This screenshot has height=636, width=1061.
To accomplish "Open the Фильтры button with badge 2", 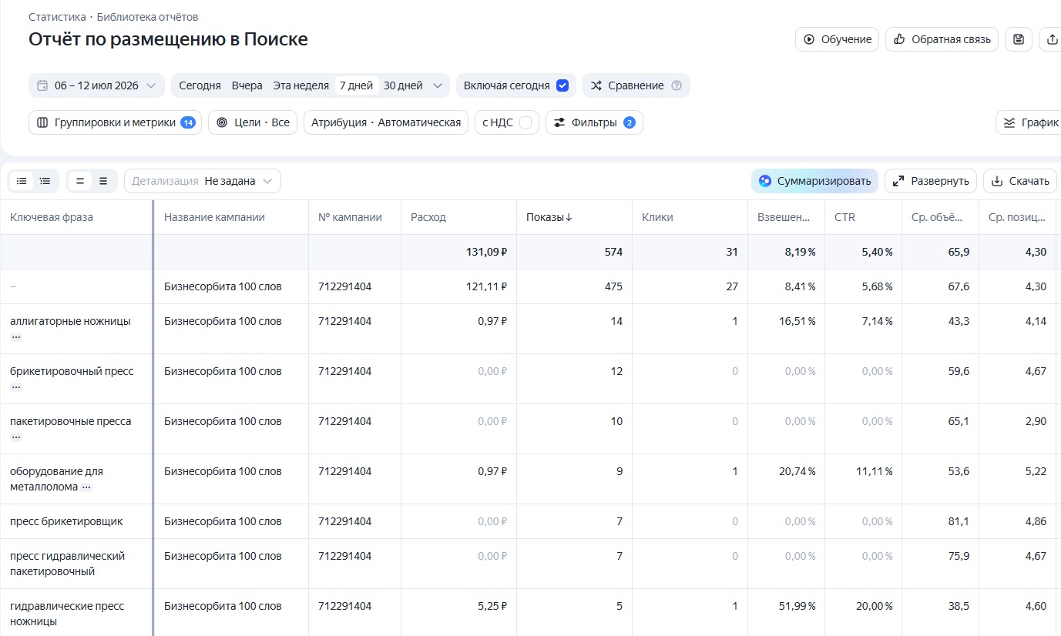I will point(594,122).
